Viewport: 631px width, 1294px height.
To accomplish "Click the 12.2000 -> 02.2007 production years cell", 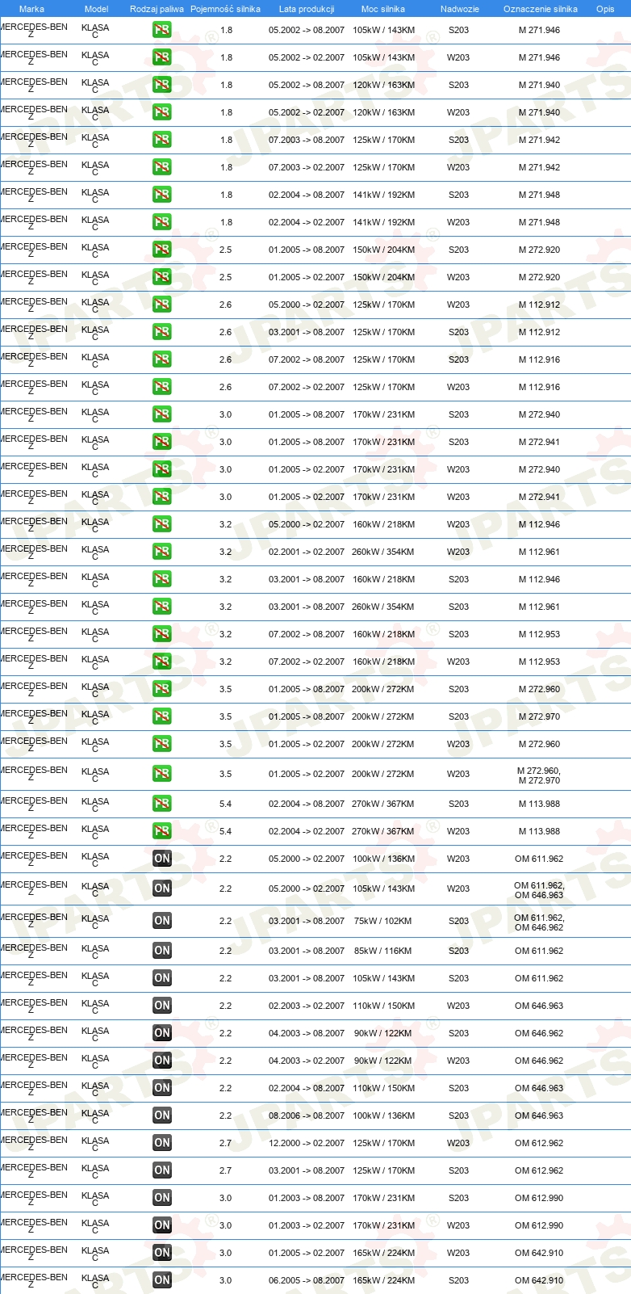I will (307, 1143).
